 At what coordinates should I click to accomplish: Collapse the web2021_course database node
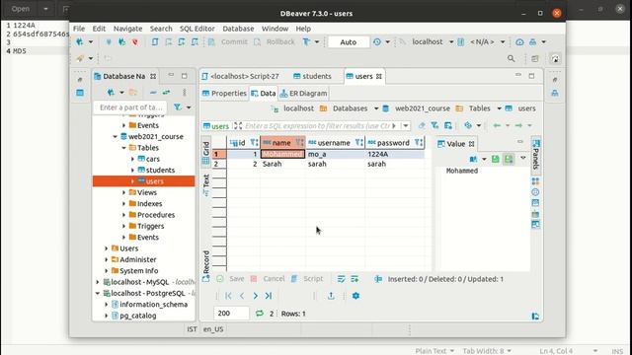pyautogui.click(x=115, y=137)
